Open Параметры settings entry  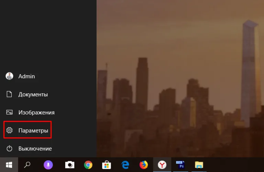click(48, 130)
